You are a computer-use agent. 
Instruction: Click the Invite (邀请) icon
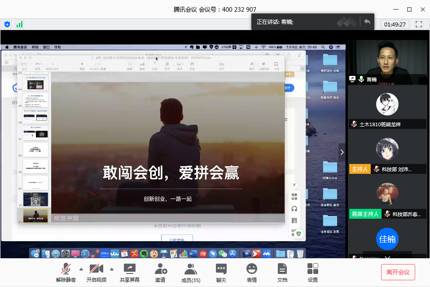click(x=160, y=273)
